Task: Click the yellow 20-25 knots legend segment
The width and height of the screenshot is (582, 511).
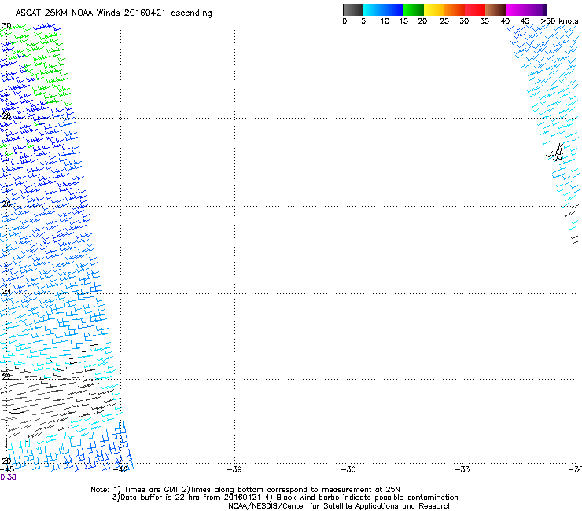Action: [x=434, y=9]
